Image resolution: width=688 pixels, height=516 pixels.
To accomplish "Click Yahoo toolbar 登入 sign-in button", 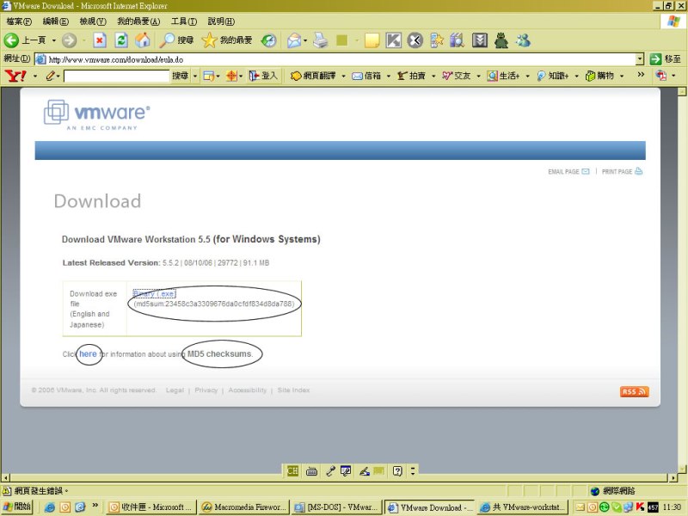I will [x=263, y=76].
